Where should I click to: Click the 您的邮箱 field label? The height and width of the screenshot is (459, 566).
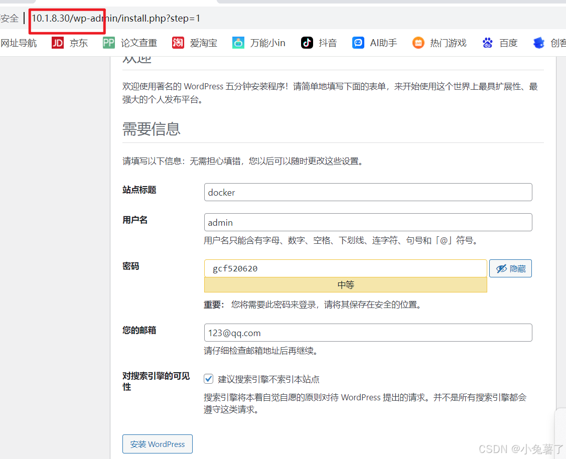tap(139, 330)
